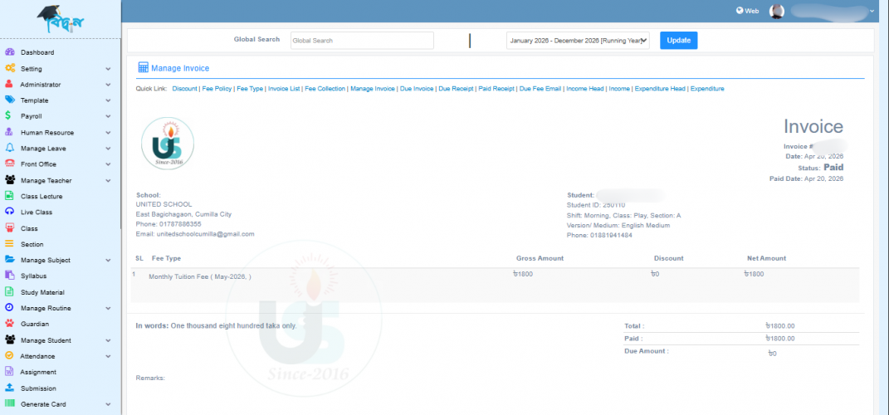The width and height of the screenshot is (889, 415).
Task: Open the Invoice List quick link
Action: point(284,89)
